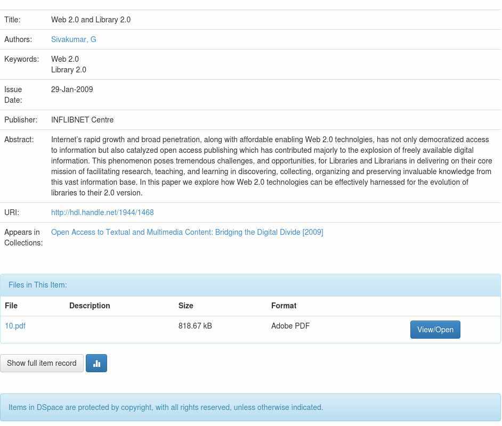Open the Open Access to Textual collection link
Image resolution: width=502 pixels, height=426 pixels.
pos(187,232)
